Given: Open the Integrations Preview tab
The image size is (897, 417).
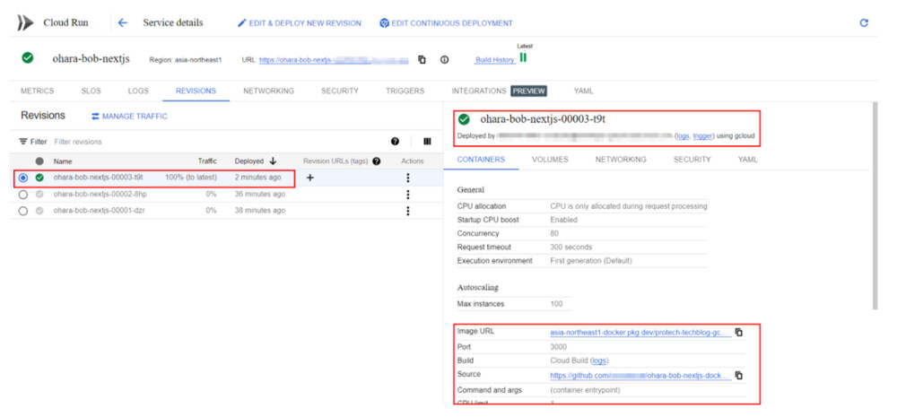Looking at the screenshot, I should pyautogui.click(x=499, y=91).
